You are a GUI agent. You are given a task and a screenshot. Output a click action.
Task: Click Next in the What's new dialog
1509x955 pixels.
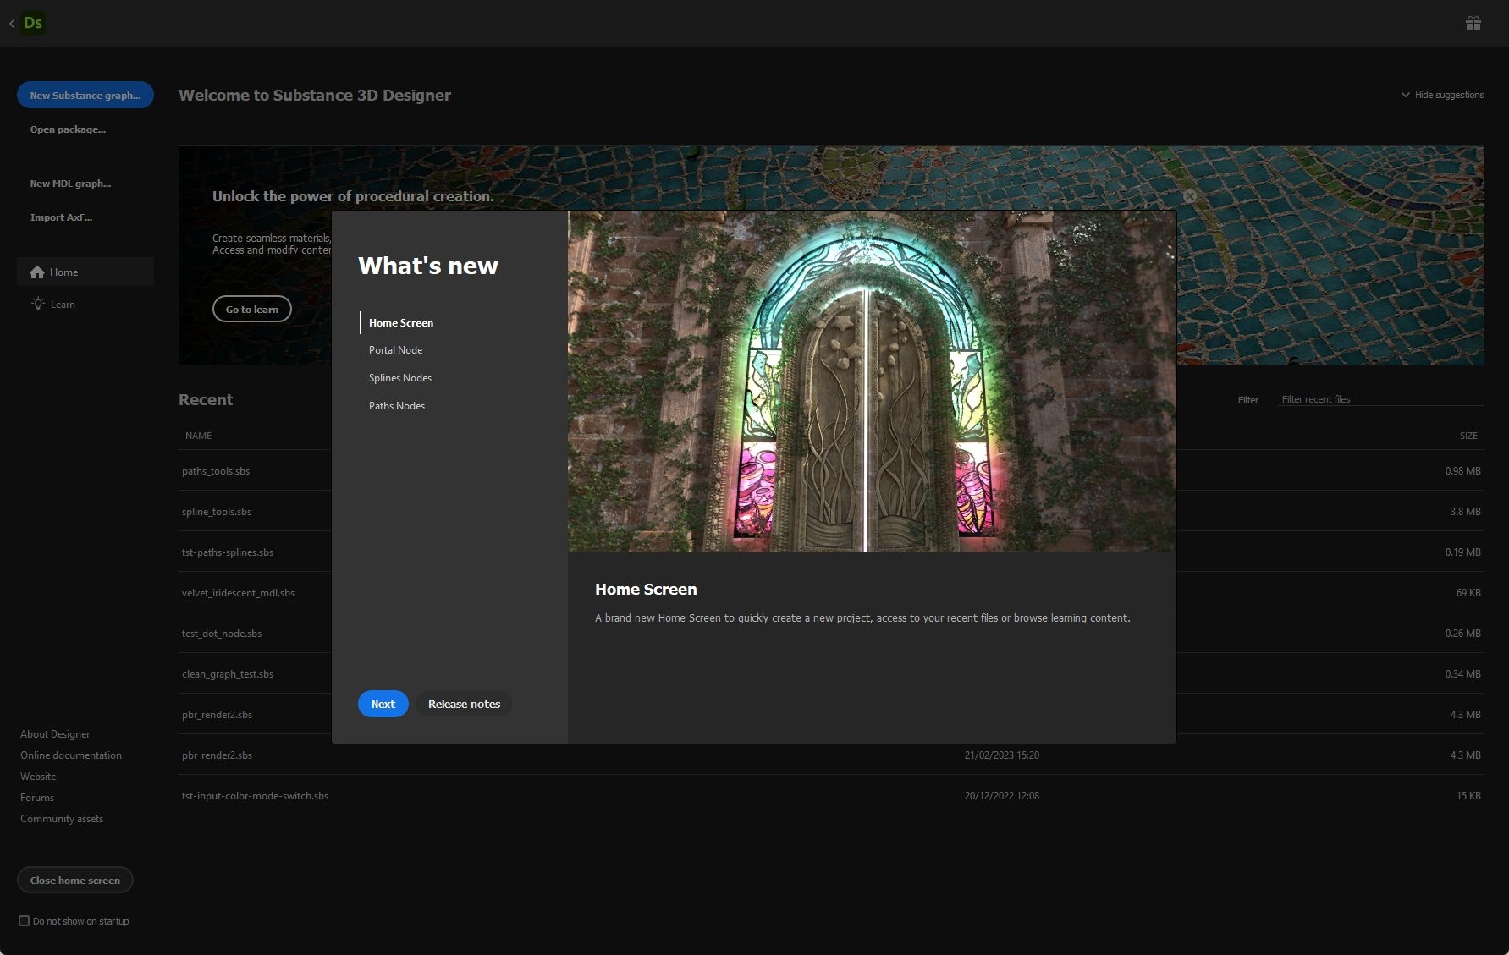click(x=383, y=704)
